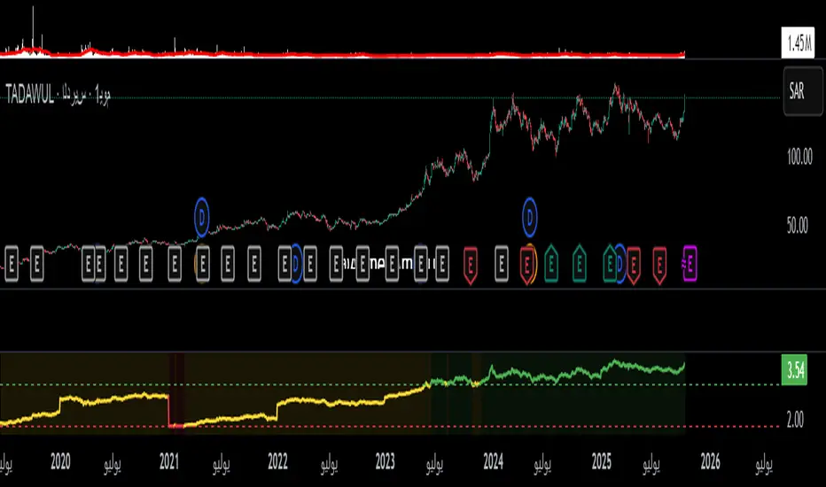Click 2026 on the time axis

click(x=710, y=461)
